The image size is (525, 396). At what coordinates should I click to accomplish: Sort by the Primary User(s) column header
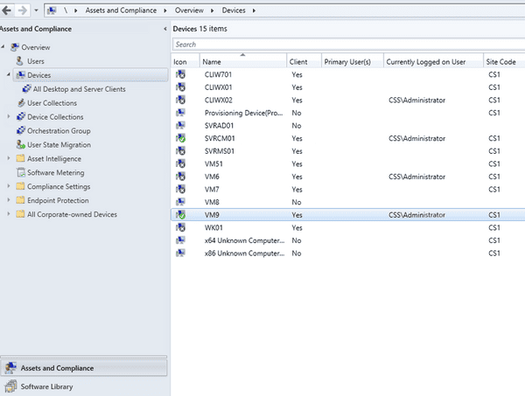tap(353, 61)
